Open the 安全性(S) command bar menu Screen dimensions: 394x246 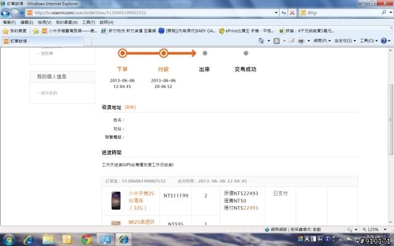[345, 41]
